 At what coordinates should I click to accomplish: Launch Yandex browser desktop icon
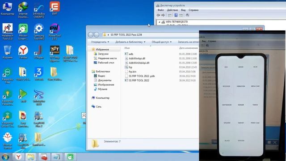(23, 52)
